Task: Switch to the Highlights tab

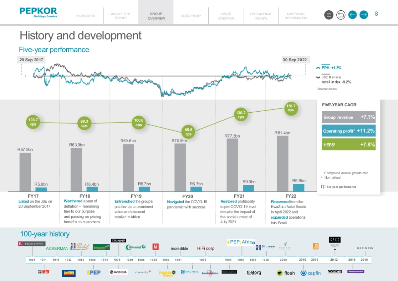Action: [x=86, y=16]
